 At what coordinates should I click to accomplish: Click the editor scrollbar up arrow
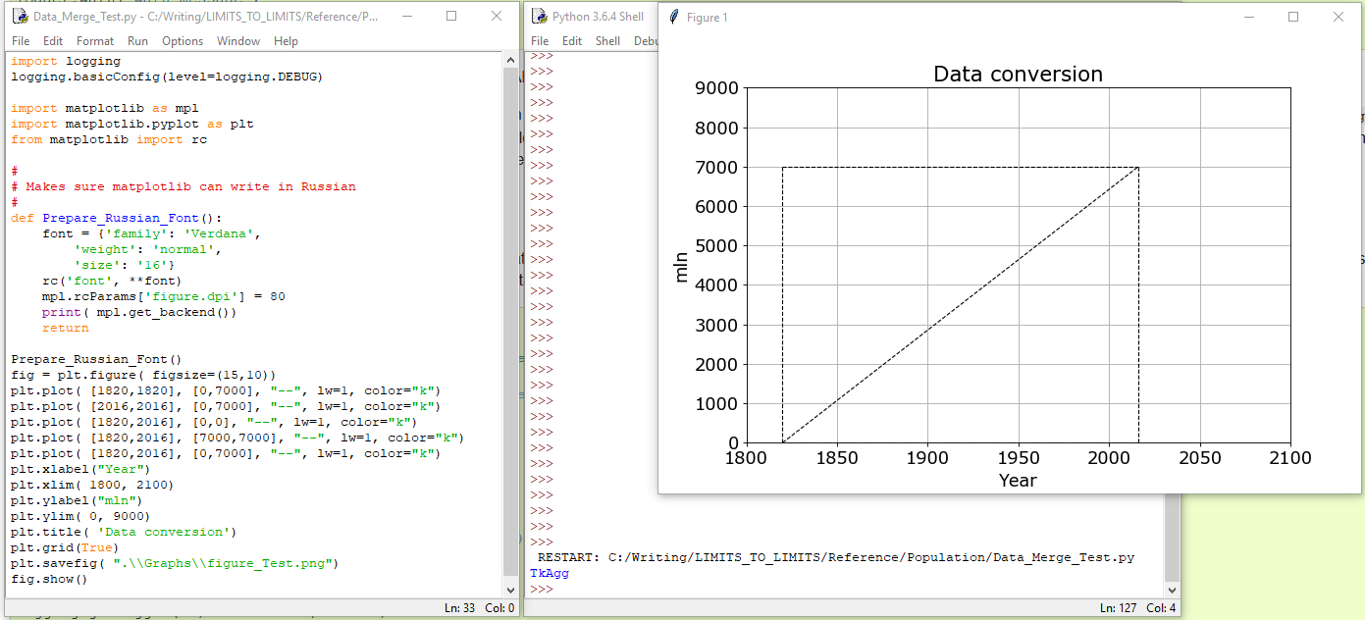509,61
